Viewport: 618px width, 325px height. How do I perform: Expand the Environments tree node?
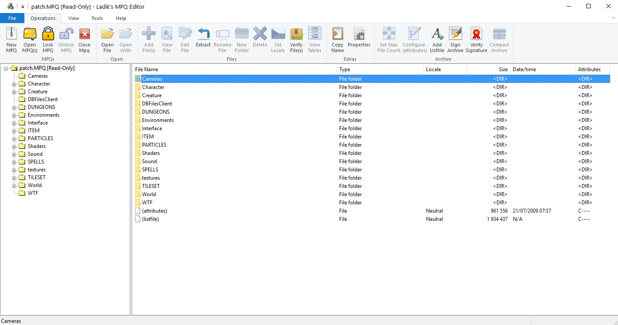pos(14,115)
